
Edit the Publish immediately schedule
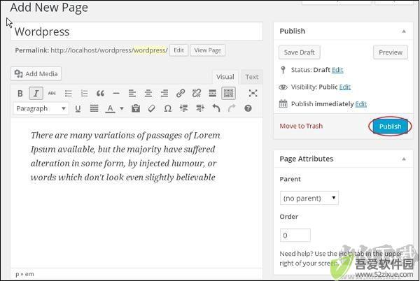(360, 104)
